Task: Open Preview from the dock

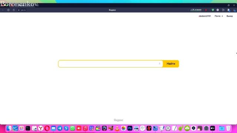Action: click(34, 128)
